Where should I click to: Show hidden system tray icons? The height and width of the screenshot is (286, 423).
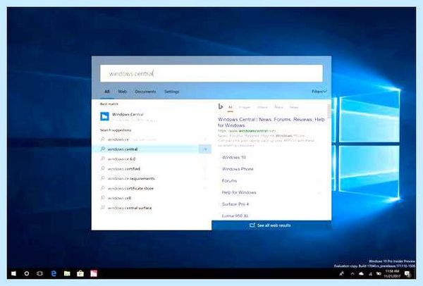pos(352,273)
